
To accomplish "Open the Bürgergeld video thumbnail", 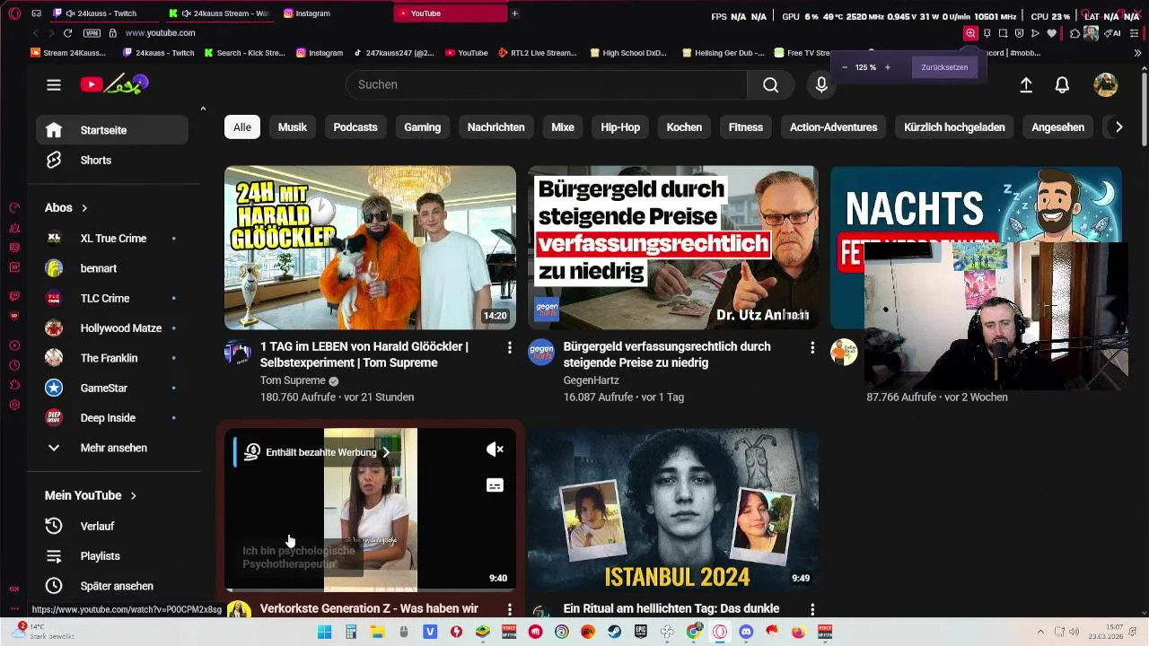I will (x=673, y=248).
